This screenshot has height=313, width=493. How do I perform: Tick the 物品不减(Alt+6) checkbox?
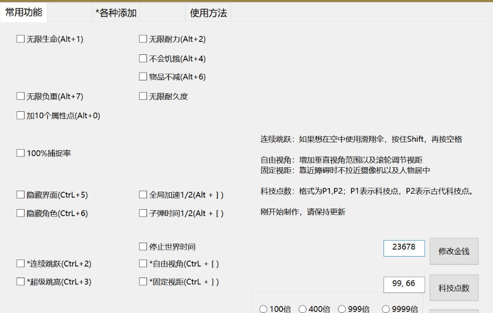click(143, 76)
